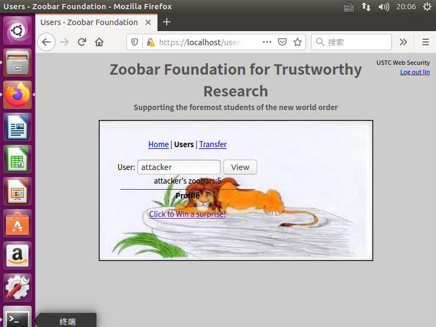Click the search magnifier icon

tap(320, 42)
